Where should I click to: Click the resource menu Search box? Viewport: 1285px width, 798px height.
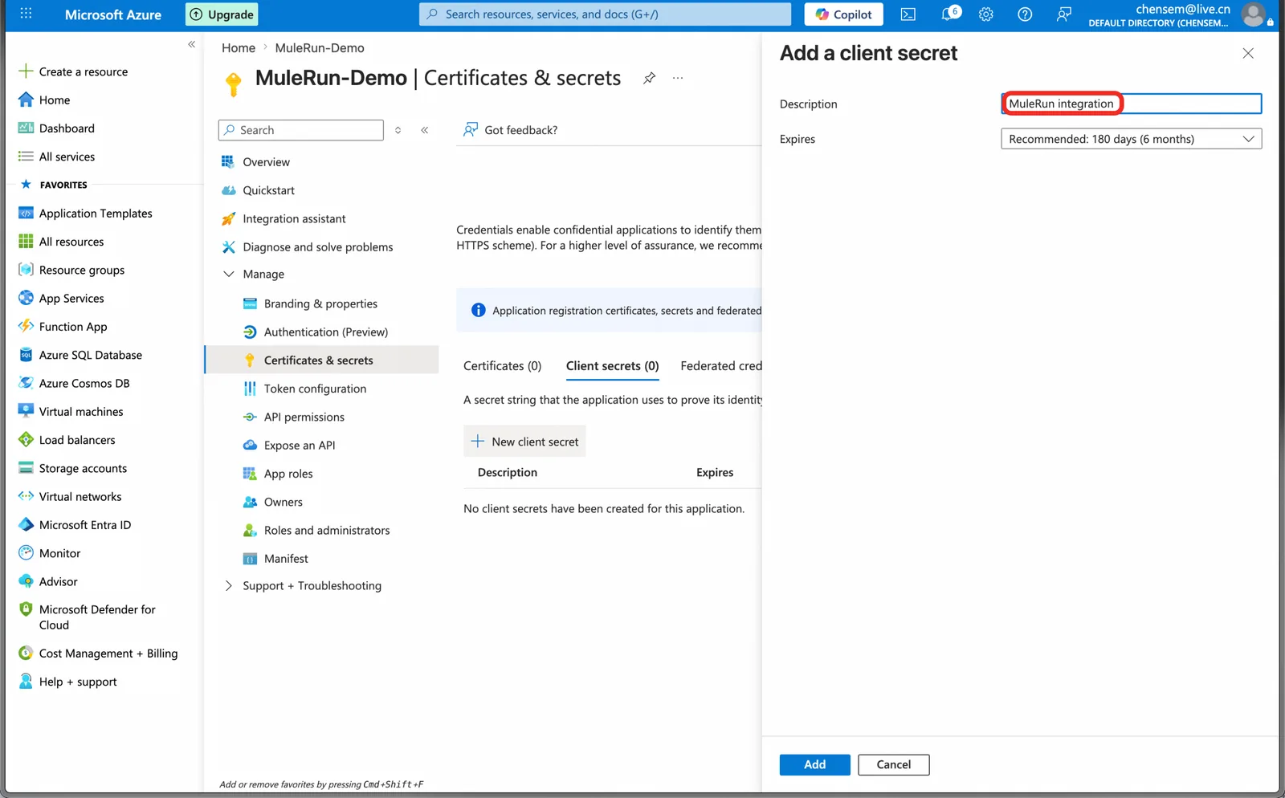tap(300, 130)
